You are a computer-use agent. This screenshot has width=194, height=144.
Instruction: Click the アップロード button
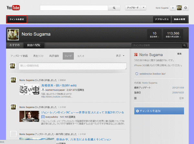tap(133, 8)
